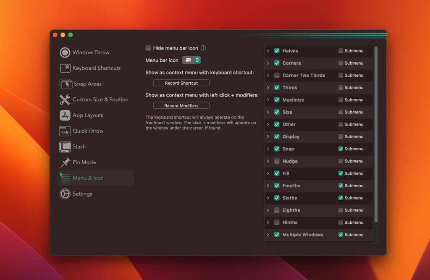Click the Snap Areas cursor icon
This screenshot has height=280, width=430.
click(x=65, y=84)
